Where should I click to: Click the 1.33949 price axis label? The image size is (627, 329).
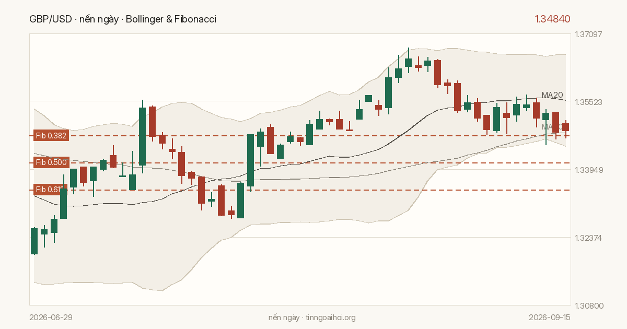point(589,169)
